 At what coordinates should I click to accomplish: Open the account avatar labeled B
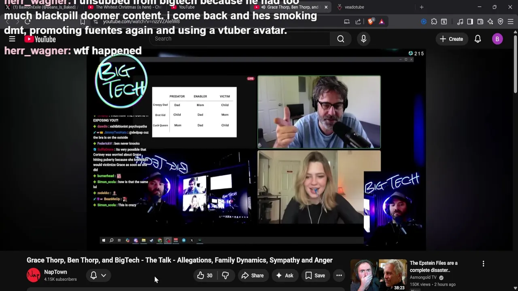(497, 39)
